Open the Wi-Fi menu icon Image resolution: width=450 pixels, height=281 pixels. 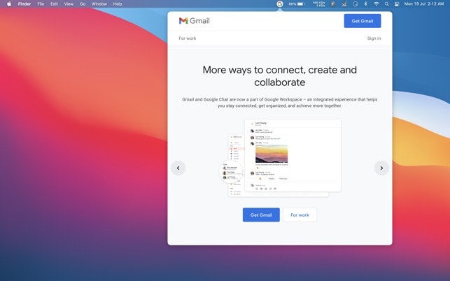377,4
